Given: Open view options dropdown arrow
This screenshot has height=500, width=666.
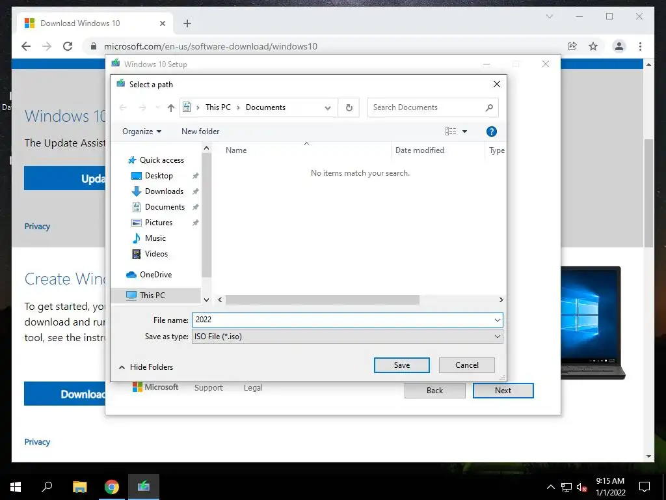Looking at the screenshot, I should pyautogui.click(x=464, y=132).
